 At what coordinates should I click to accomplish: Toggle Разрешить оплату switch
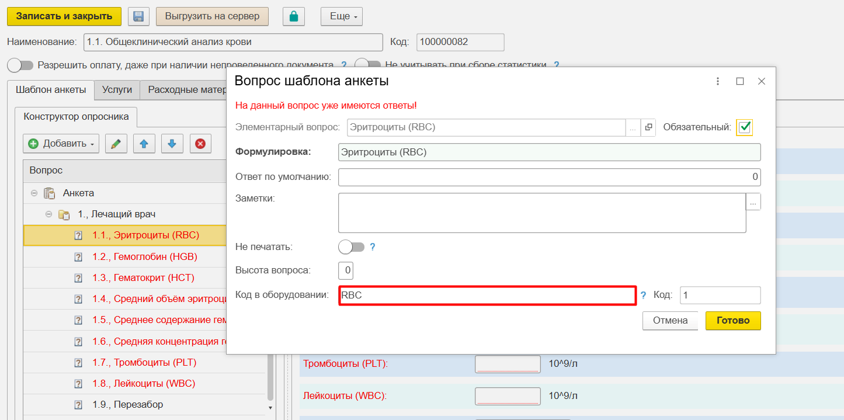[20, 65]
